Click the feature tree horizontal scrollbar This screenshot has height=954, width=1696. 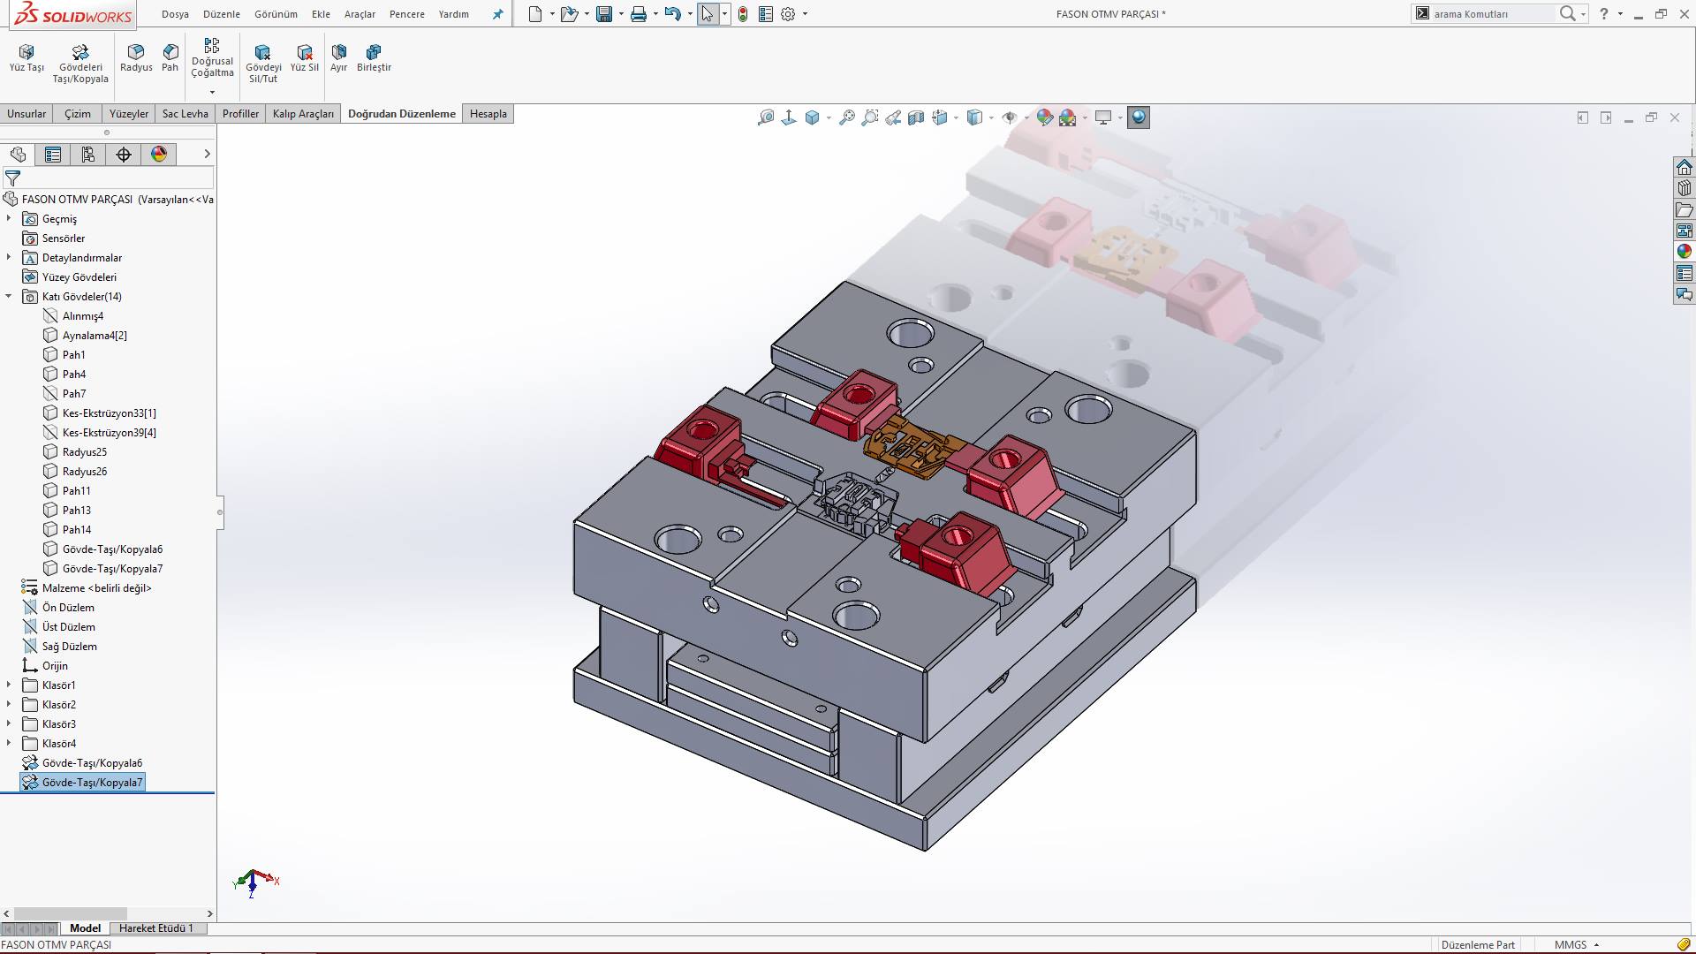71,913
